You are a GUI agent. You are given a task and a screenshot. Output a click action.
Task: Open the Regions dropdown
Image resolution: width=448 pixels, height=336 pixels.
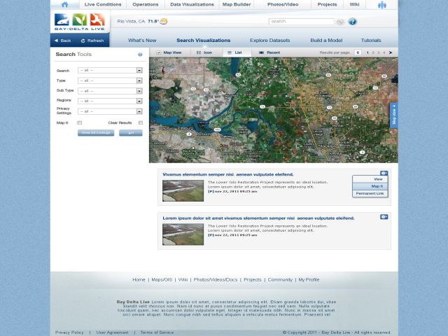coord(110,101)
